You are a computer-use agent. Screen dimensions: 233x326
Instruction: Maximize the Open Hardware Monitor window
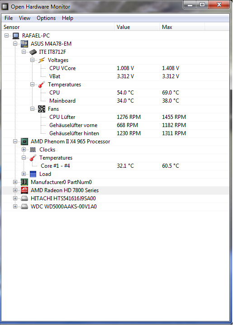202,5
